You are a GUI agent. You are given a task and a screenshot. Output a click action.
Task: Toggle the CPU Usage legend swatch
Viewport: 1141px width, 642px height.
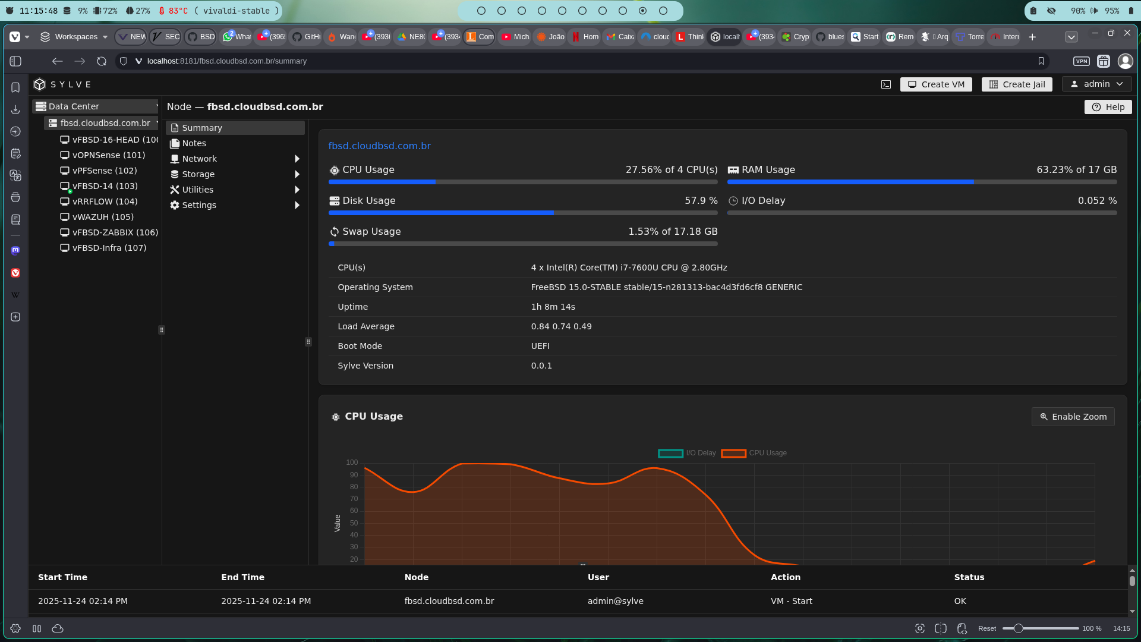point(733,454)
